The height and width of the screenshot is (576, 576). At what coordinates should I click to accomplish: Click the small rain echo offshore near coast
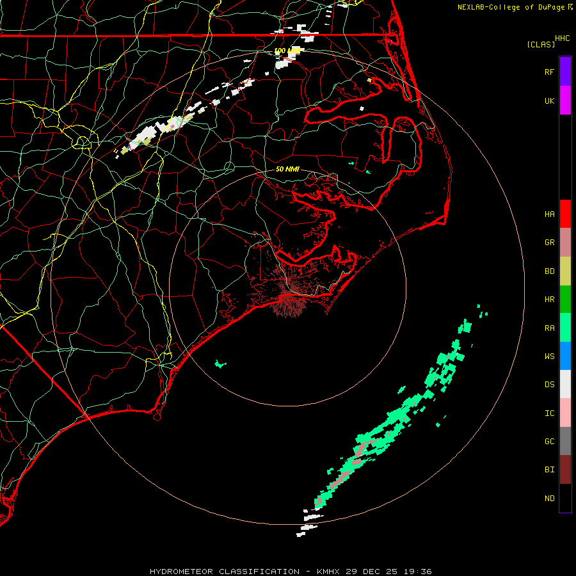(x=220, y=364)
